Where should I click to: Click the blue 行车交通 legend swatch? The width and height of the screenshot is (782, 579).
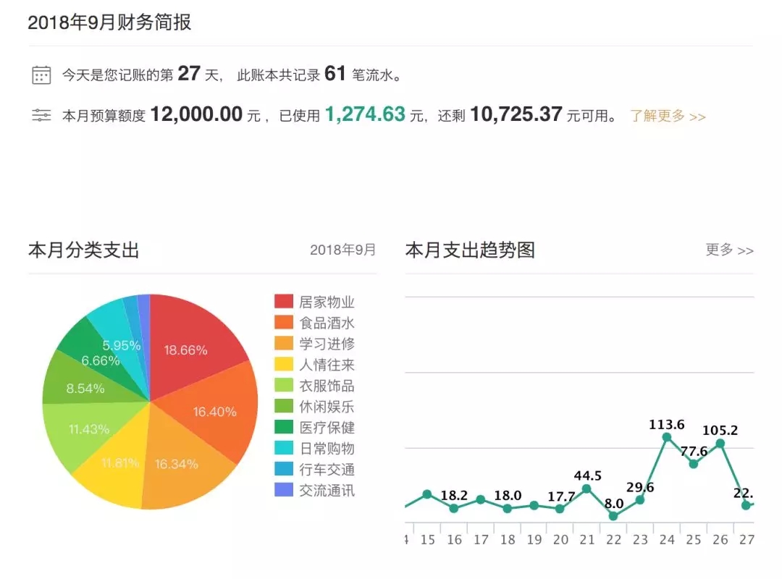click(x=284, y=469)
